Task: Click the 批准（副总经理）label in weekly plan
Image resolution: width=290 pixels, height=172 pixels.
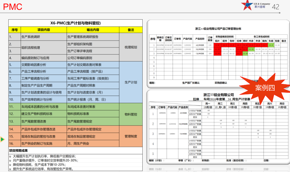Action: point(237,160)
